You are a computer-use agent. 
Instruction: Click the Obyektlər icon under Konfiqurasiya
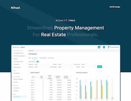14,88
